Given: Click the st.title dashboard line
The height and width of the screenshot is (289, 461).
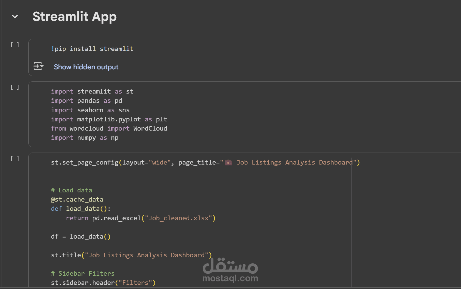Looking at the screenshot, I should pyautogui.click(x=131, y=255).
